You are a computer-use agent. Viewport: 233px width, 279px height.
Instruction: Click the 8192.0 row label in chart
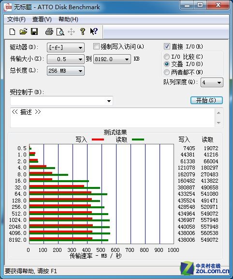tap(17, 239)
